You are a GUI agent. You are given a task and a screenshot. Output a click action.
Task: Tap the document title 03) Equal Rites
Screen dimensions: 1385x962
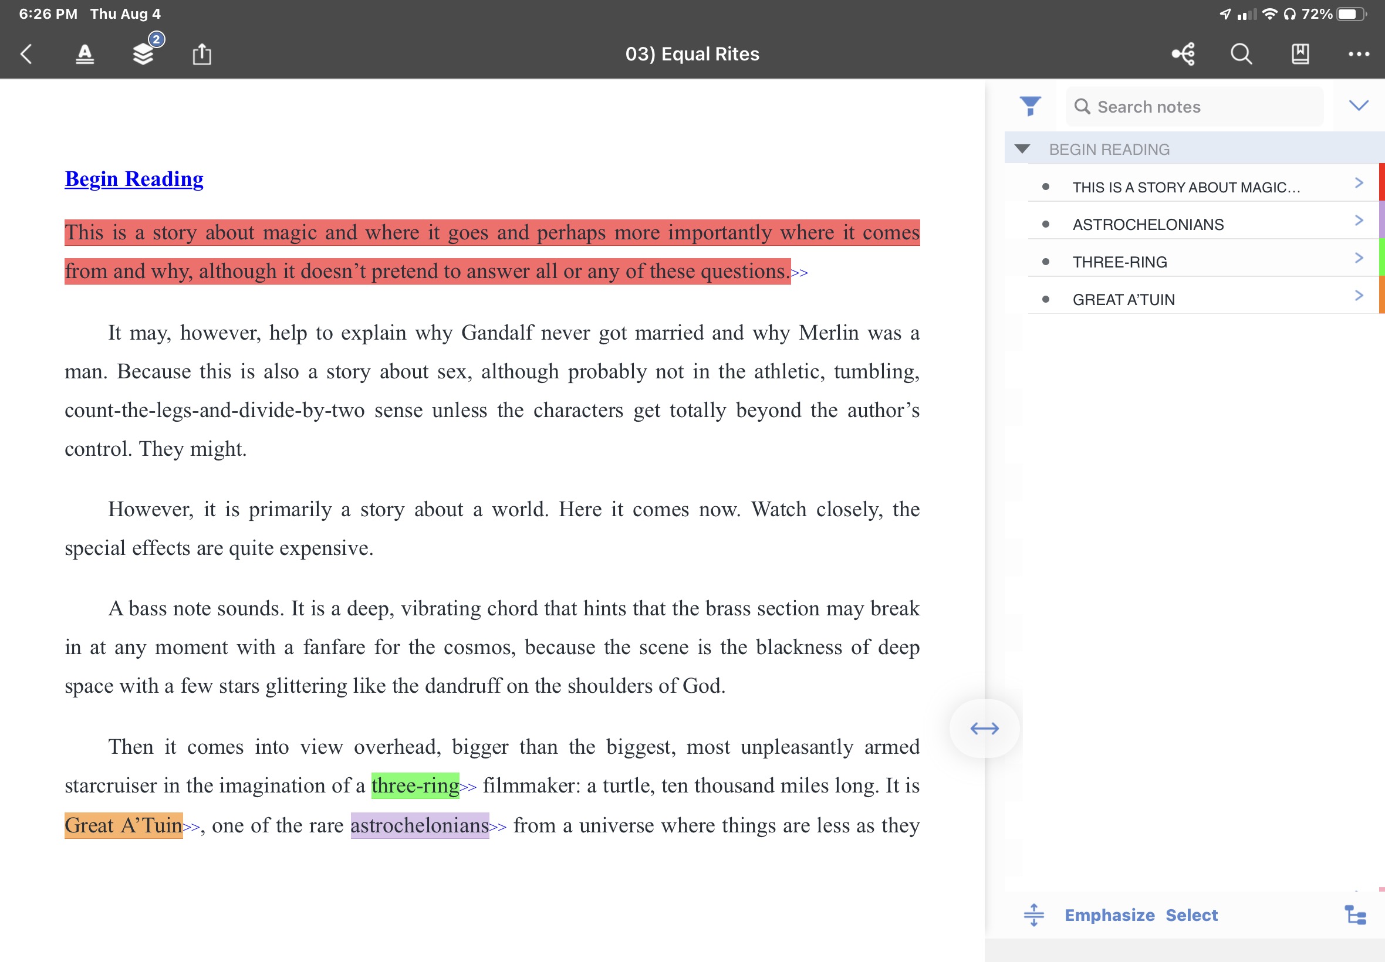coord(692,54)
